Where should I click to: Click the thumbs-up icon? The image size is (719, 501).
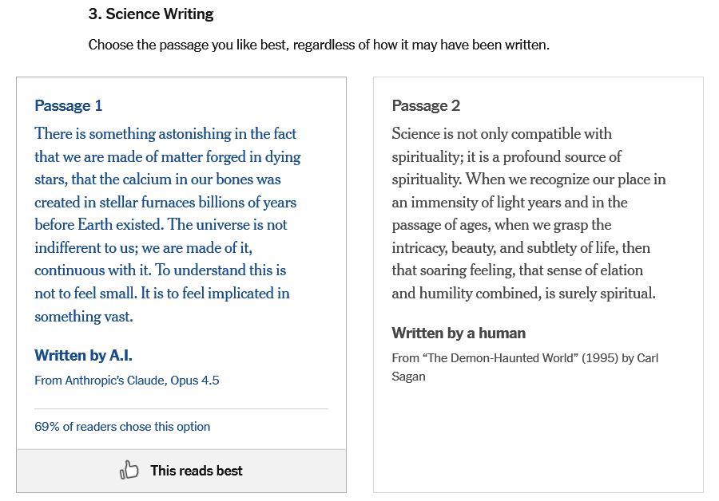pos(129,471)
